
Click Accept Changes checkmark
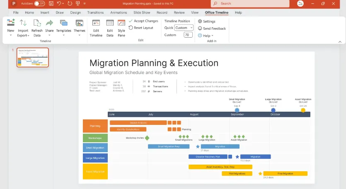[131, 21]
